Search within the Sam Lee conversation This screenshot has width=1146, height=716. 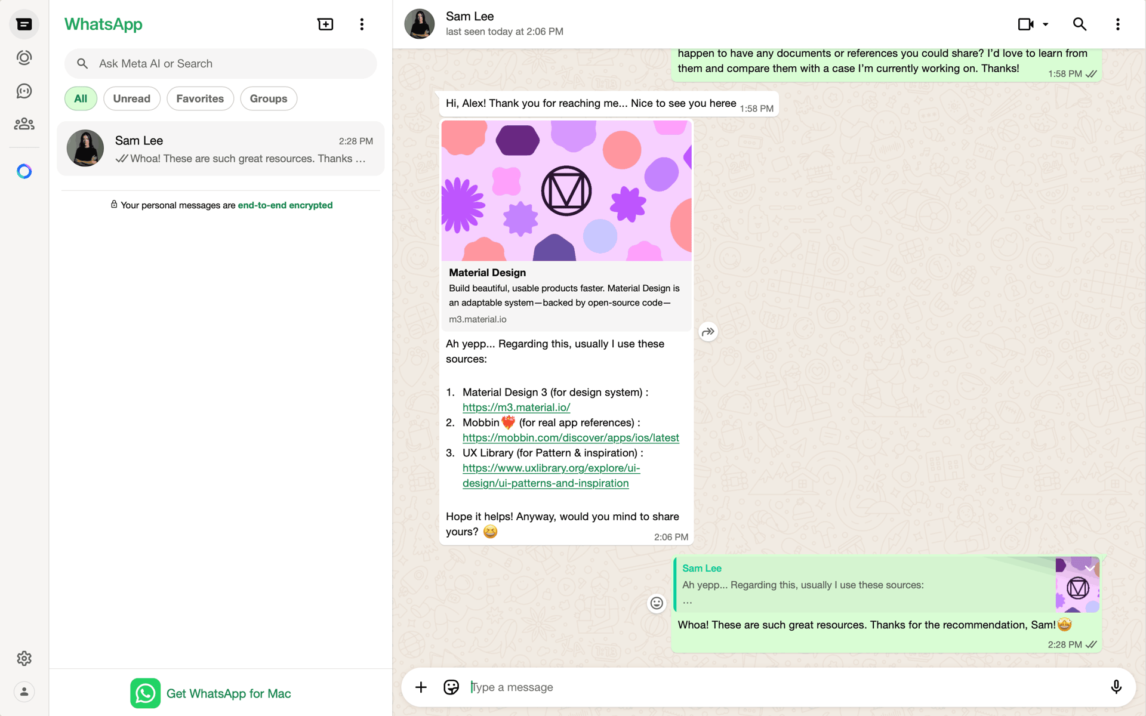click(x=1079, y=24)
